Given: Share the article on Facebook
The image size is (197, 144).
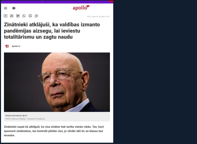Looking at the screenshot, I should (x=6, y=16).
